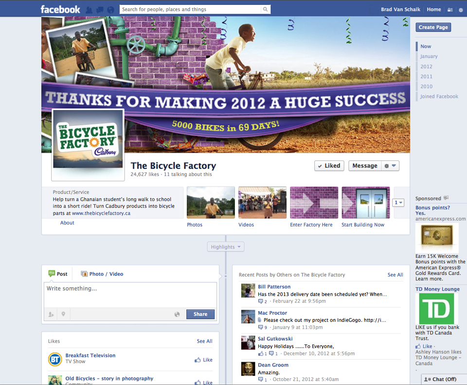Click the Chat (Off) people icon

pos(428,379)
